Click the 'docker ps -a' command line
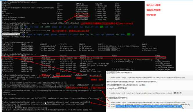193x112 pixels. point(19,54)
